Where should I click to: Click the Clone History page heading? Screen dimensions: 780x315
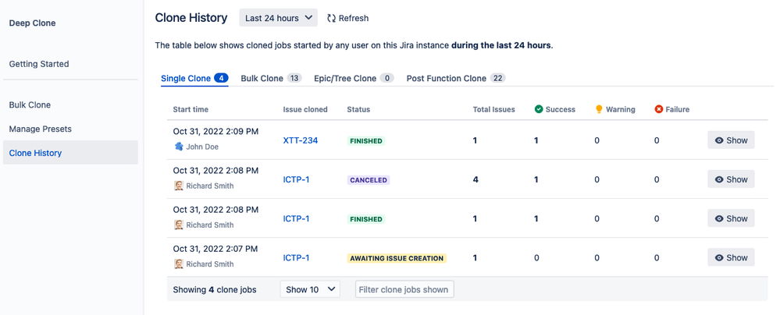coord(191,18)
